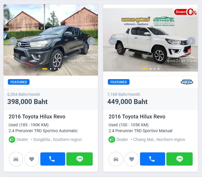Click the Used Car dealer badge logo
The image size is (202, 177).
point(187,82)
